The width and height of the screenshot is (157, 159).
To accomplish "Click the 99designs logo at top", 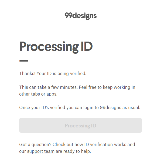I will [x=81, y=16].
